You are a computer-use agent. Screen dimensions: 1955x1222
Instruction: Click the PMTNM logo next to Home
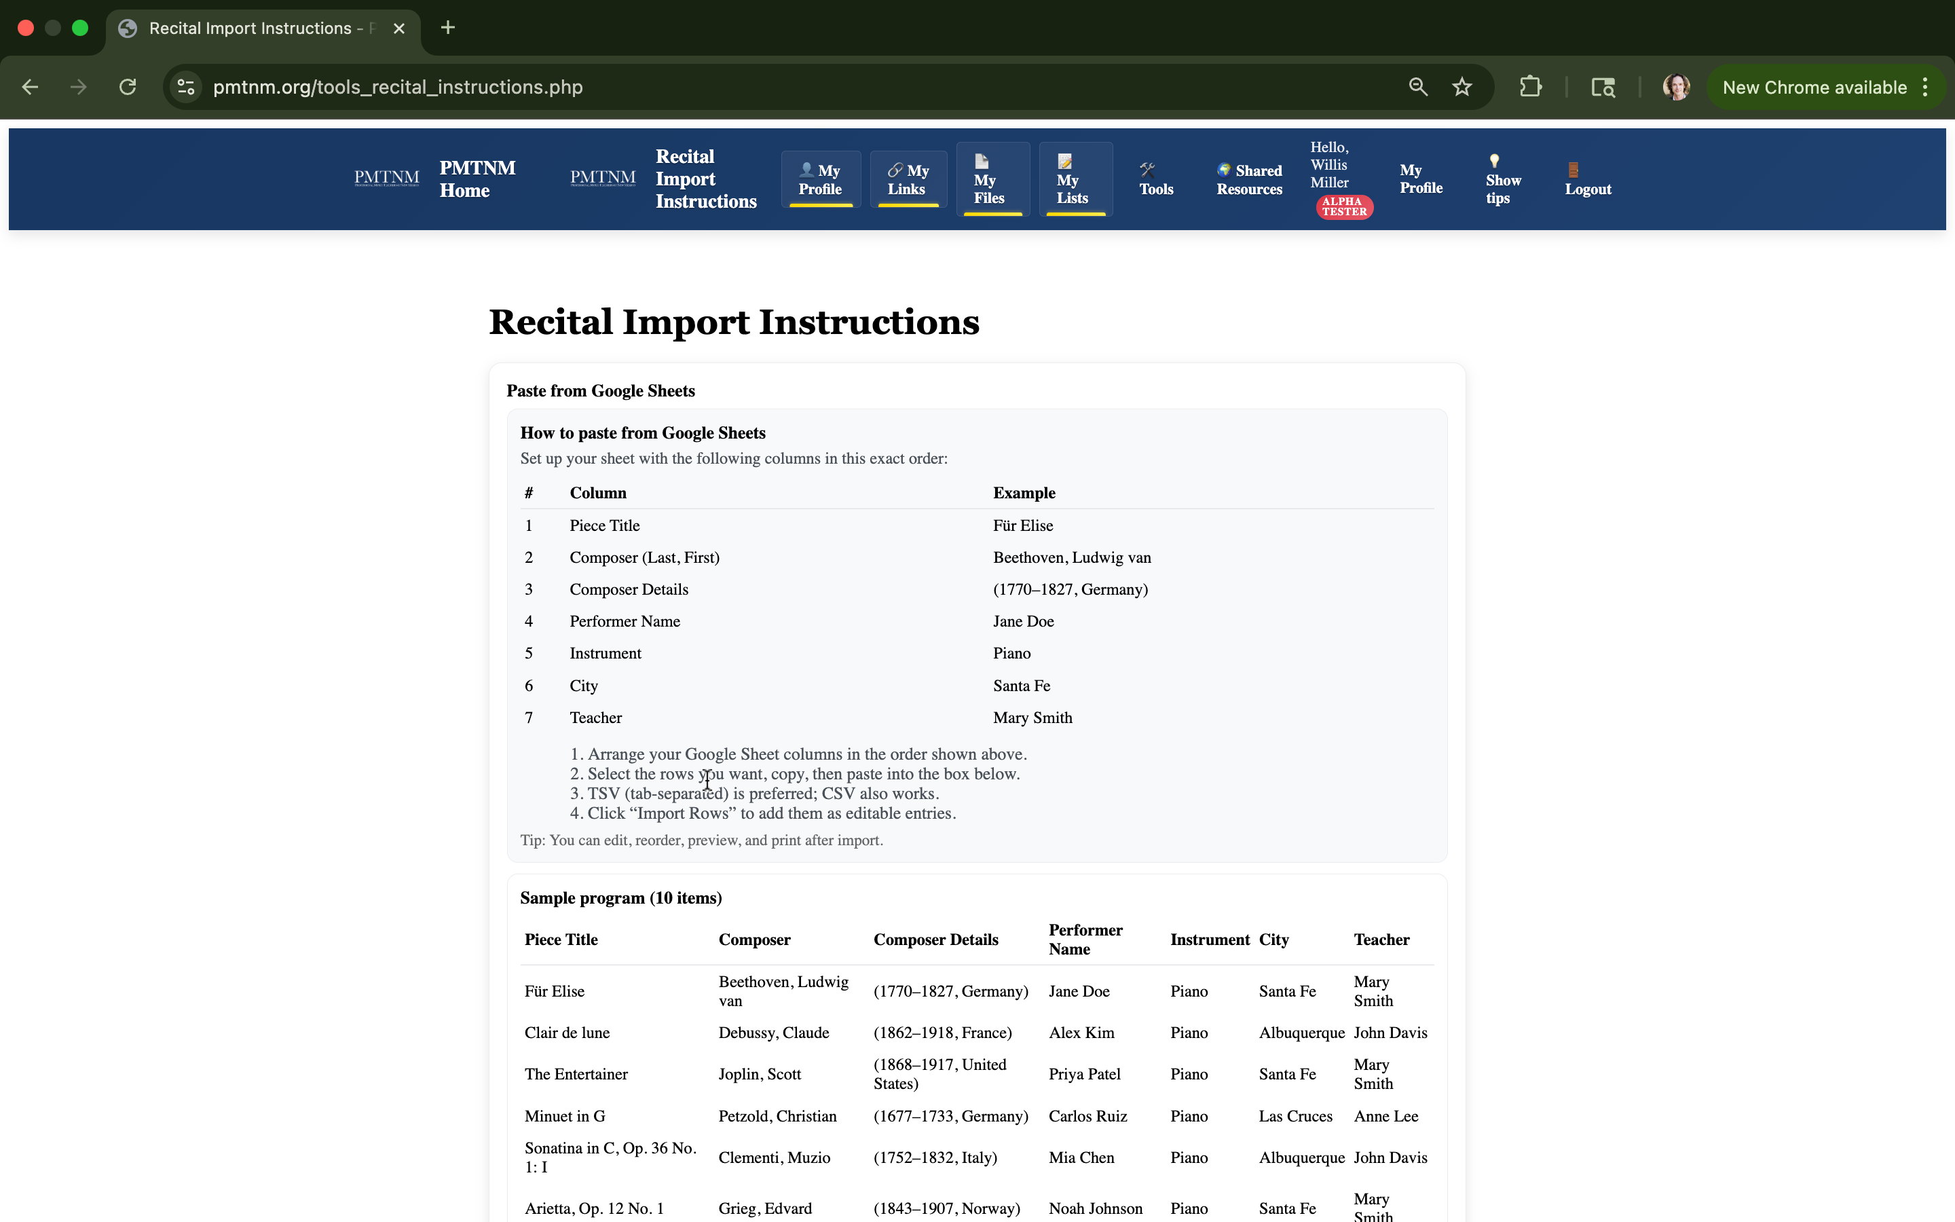387,179
